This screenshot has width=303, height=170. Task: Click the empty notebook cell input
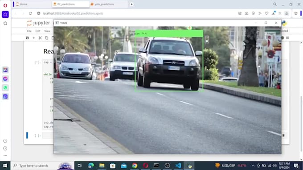coord(48,135)
